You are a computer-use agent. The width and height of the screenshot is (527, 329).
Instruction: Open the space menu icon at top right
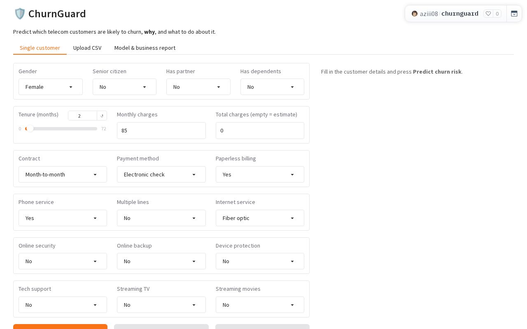pos(514,14)
